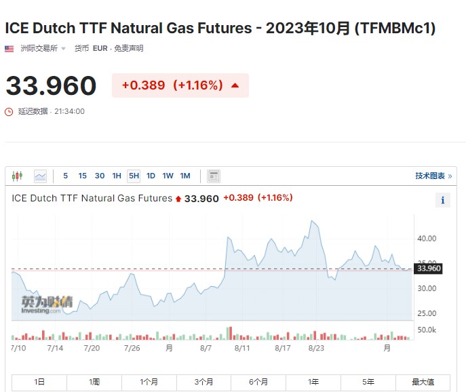Select the area chart type icon
The height and width of the screenshot is (392, 466).
pyautogui.click(x=41, y=176)
